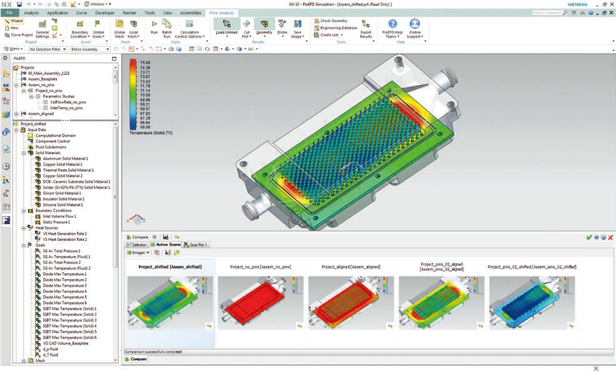Select Inlet Volume Flow 1
The image size is (616, 372).
pos(59,216)
